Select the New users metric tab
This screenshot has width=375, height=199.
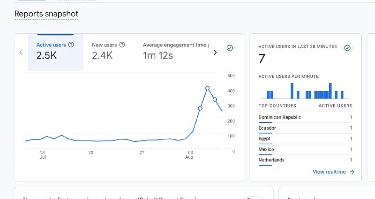(108, 52)
